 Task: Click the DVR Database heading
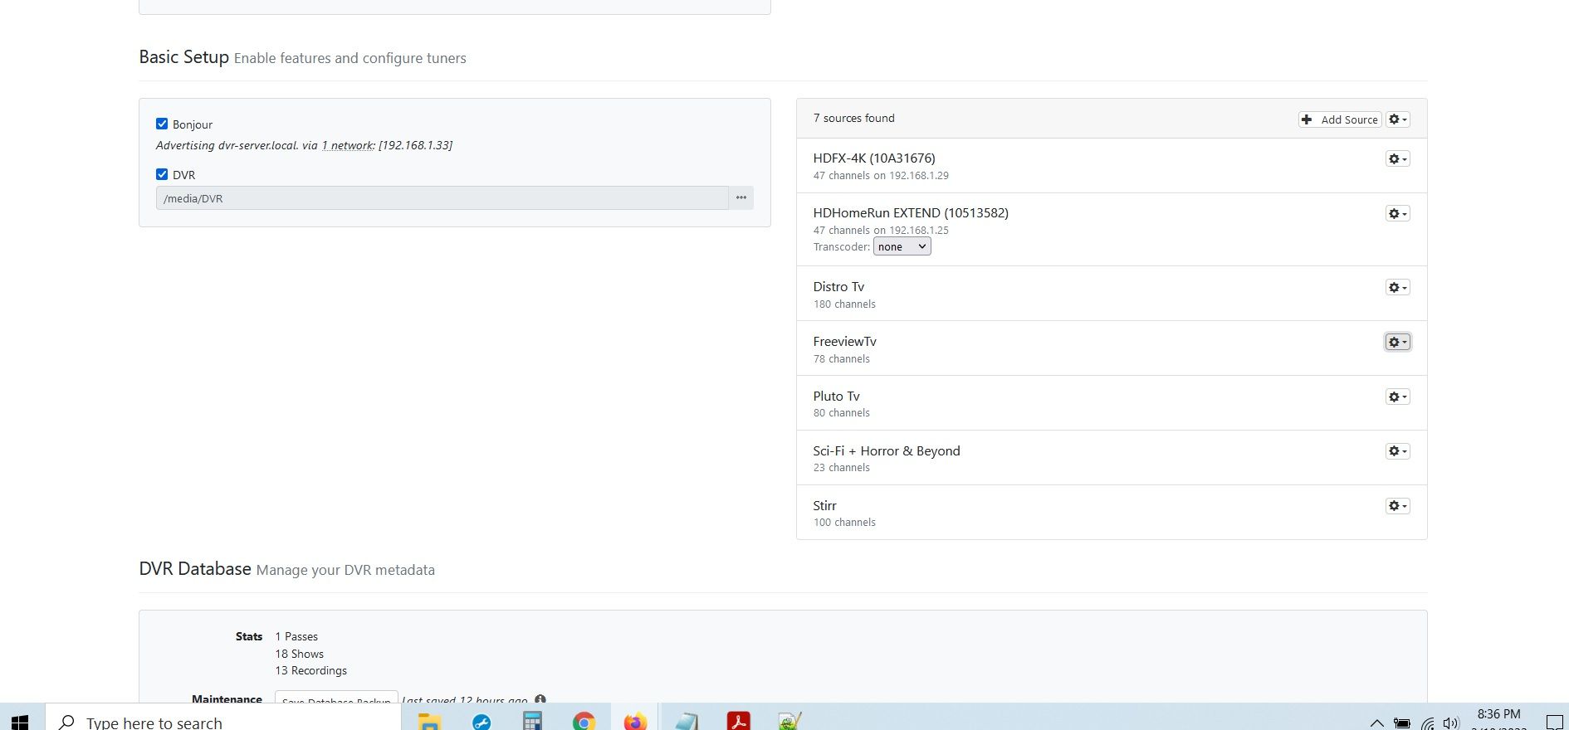(194, 568)
